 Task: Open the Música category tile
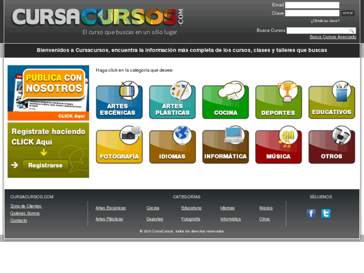[278, 145]
